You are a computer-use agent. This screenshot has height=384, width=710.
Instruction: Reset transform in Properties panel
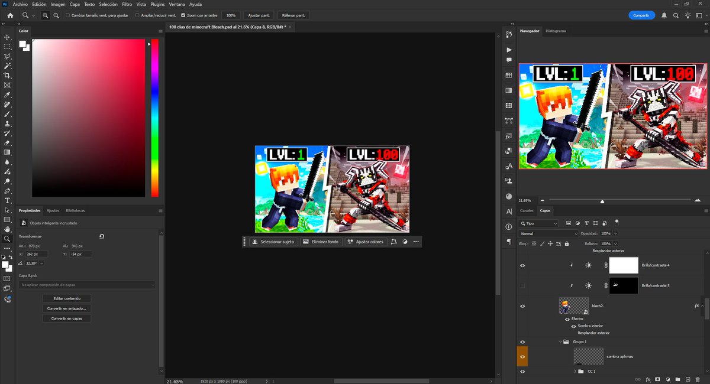point(102,236)
